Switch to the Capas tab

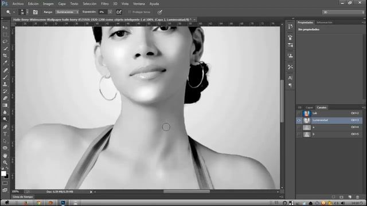click(309, 108)
